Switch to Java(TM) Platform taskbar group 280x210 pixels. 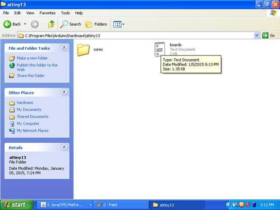point(66,205)
